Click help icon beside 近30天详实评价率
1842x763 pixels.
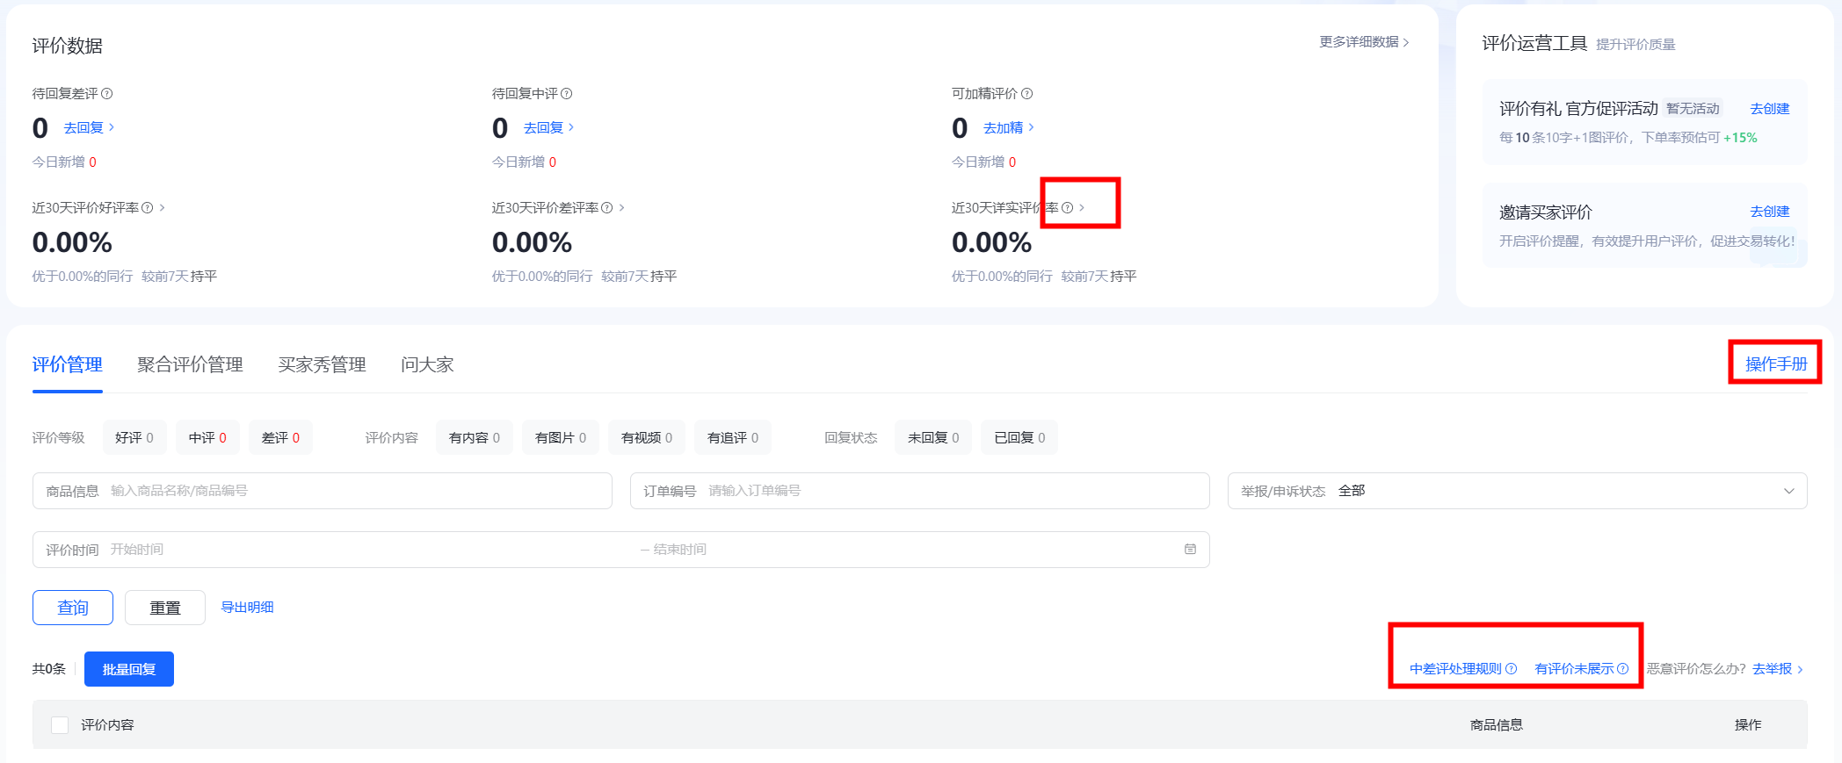tap(1067, 208)
